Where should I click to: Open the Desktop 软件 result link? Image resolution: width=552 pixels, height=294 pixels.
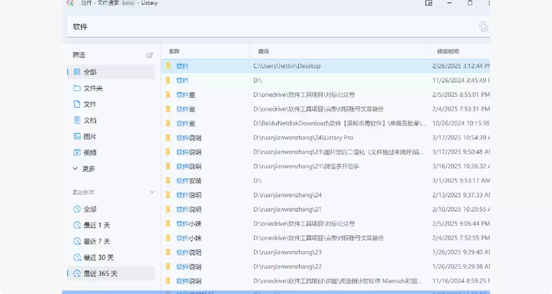click(182, 66)
